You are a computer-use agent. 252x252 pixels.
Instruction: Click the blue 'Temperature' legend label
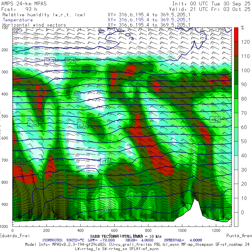pyautogui.click(x=18, y=20)
